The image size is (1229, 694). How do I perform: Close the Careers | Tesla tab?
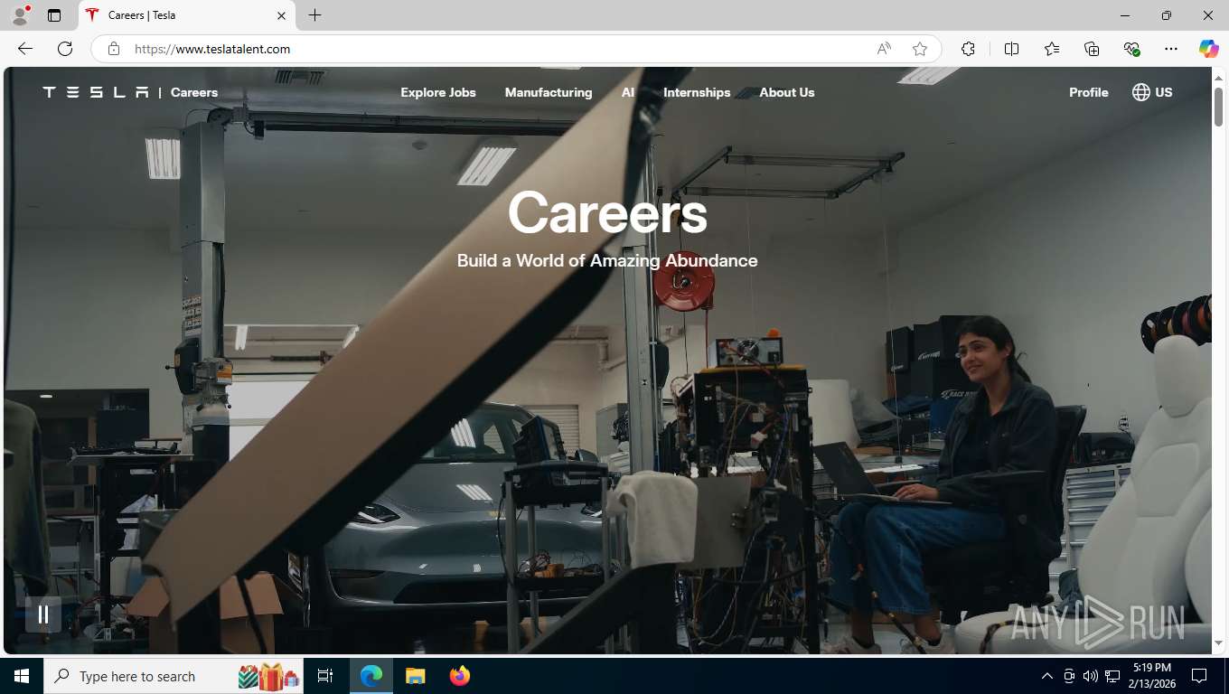point(281,15)
